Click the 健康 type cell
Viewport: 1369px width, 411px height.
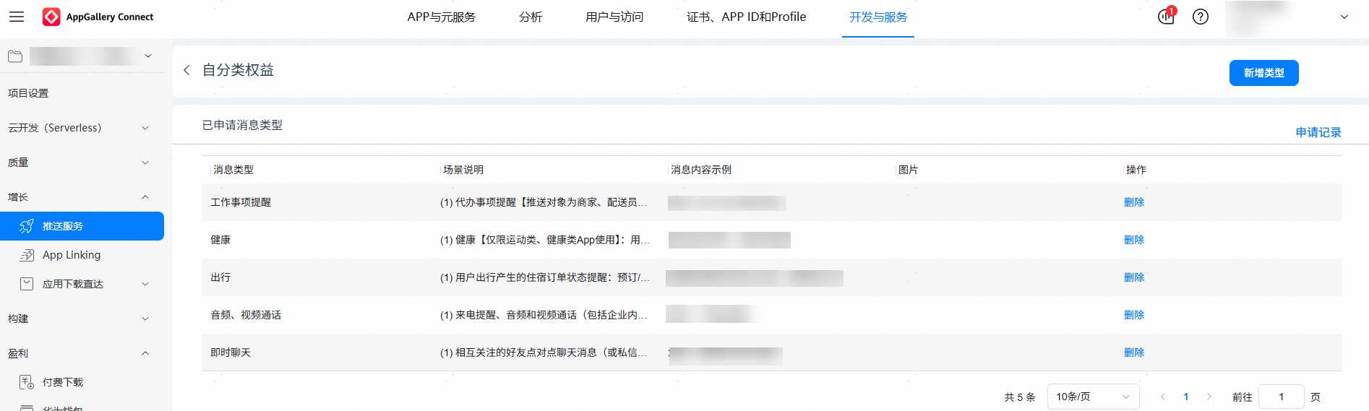pyautogui.click(x=220, y=240)
